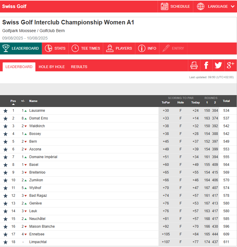
Task: Share on Facebook
Action: [x=206, y=65]
